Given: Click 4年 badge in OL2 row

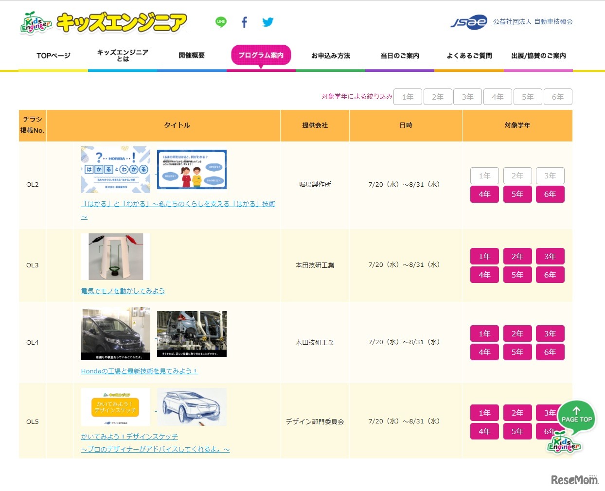Looking at the screenshot, I should pyautogui.click(x=484, y=194).
